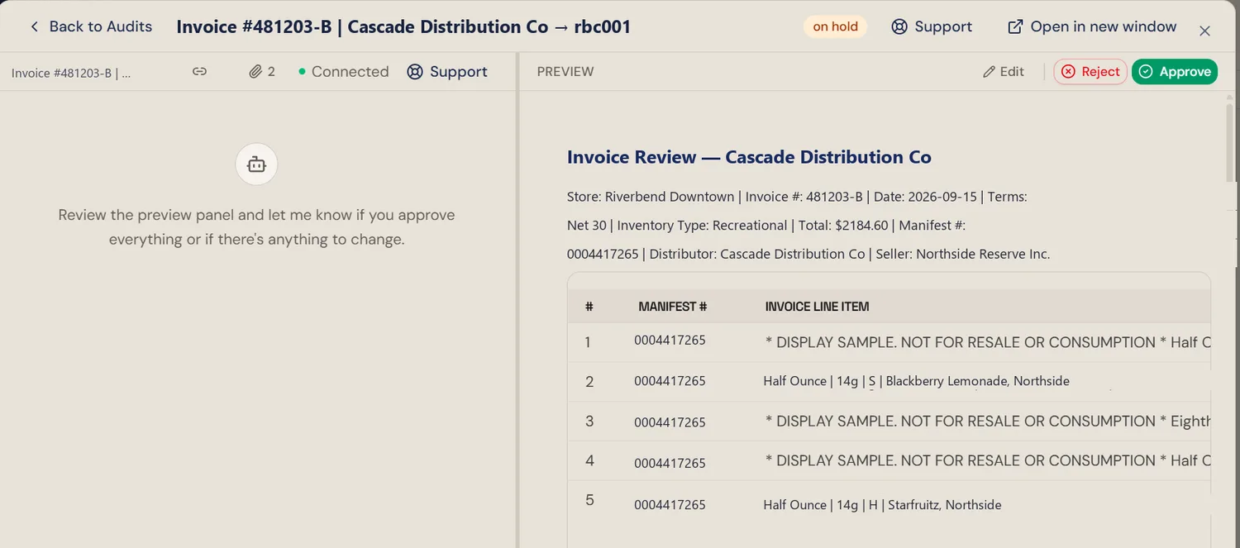Click the on hold status badge

(835, 26)
